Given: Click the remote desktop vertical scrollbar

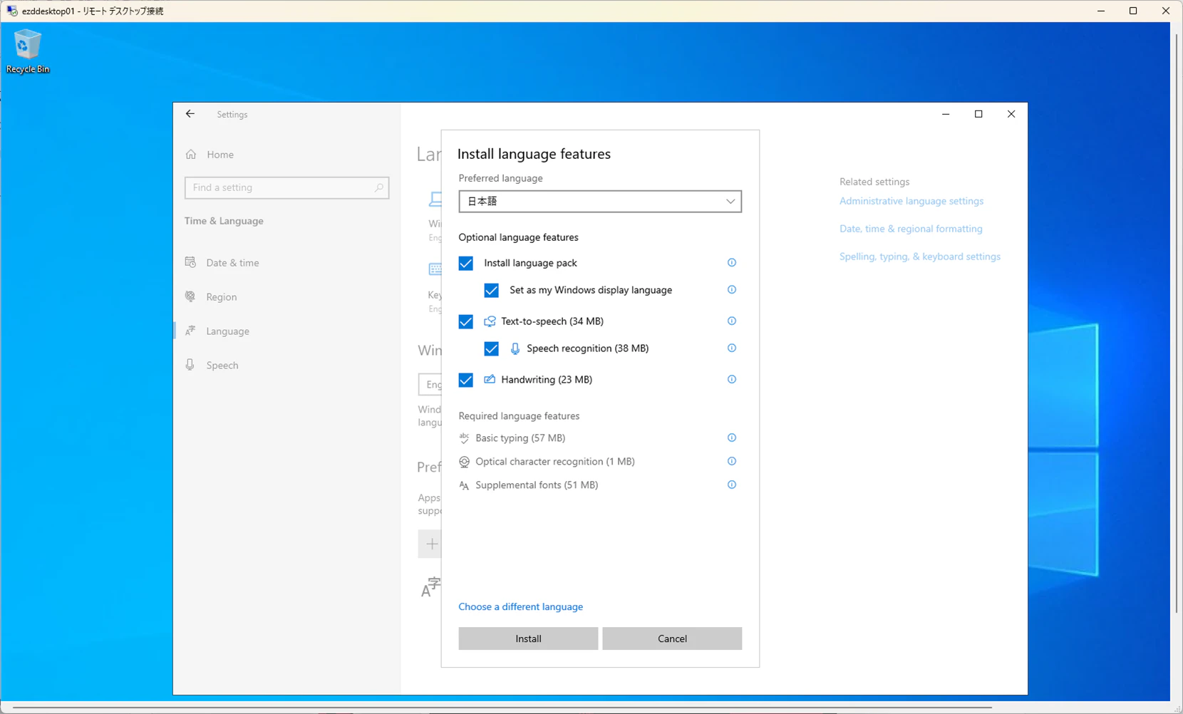Looking at the screenshot, I should coord(1176,324).
